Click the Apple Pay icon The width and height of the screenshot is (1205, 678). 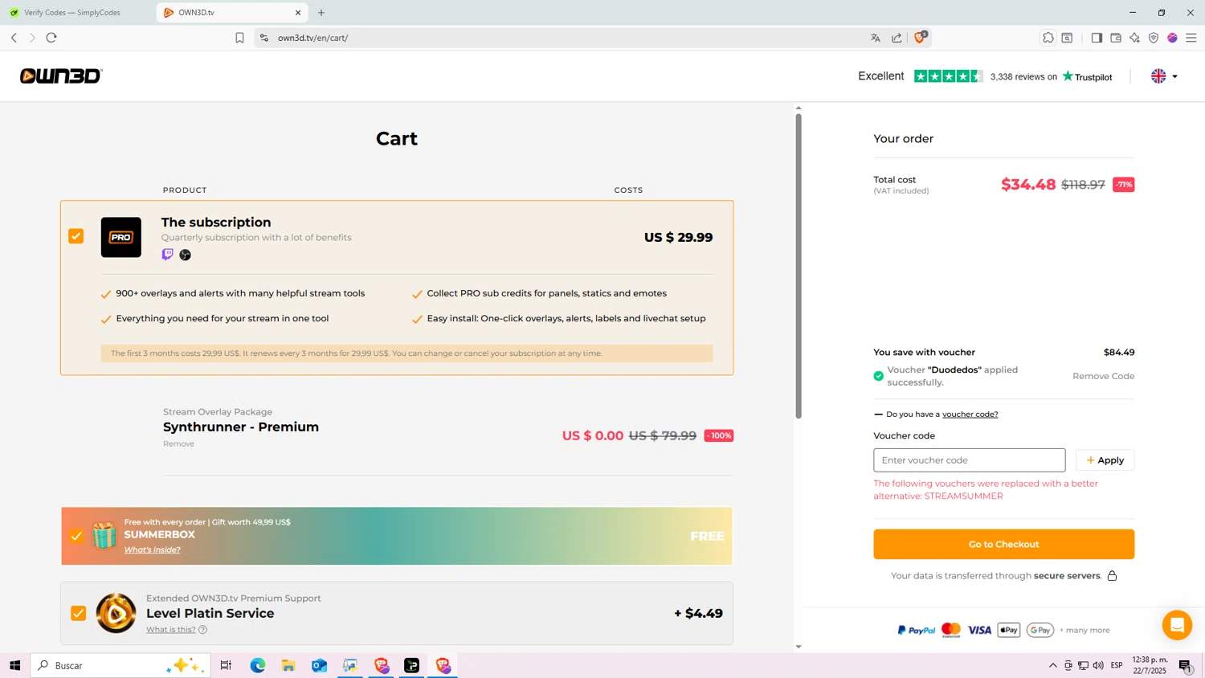point(1009,630)
